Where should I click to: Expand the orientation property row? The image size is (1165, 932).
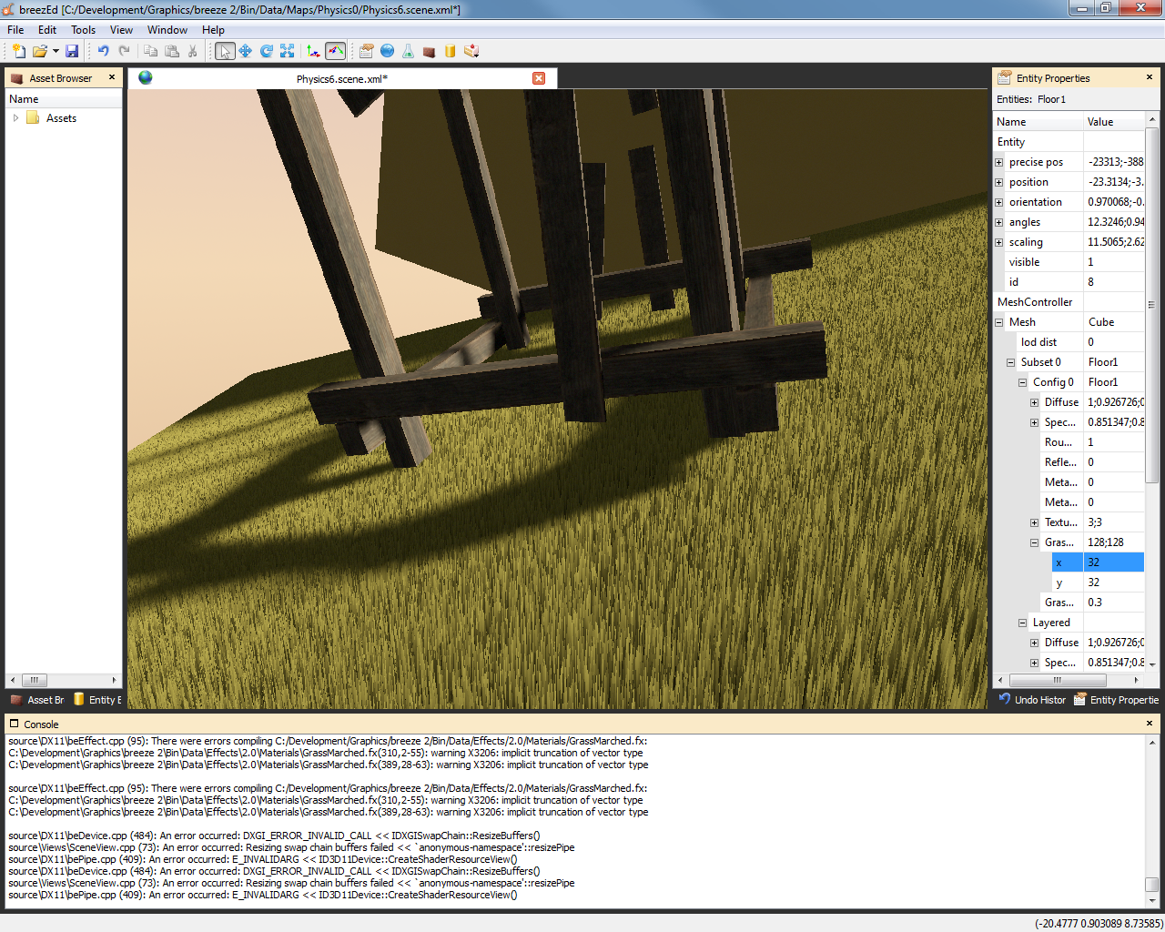pos(998,202)
